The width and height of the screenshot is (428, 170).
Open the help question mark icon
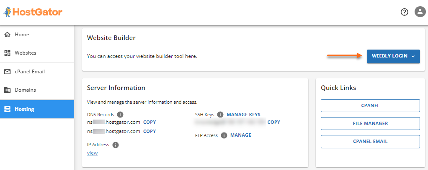404,12
